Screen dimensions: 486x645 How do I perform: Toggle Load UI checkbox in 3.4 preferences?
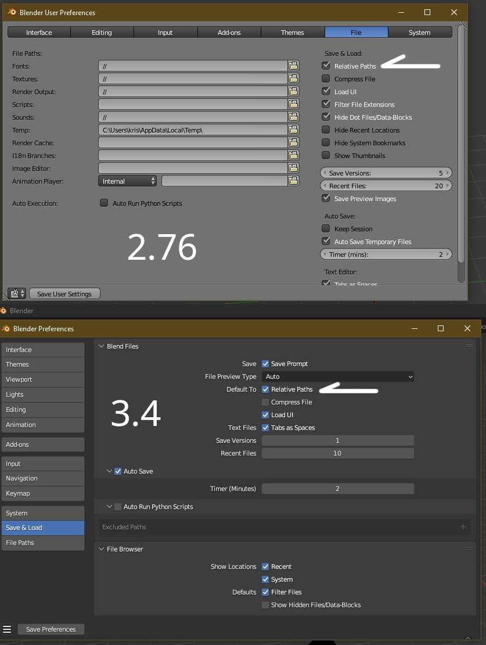coord(265,415)
